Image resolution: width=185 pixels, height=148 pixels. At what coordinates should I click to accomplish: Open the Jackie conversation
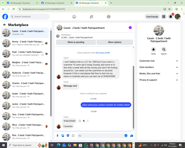25,105
